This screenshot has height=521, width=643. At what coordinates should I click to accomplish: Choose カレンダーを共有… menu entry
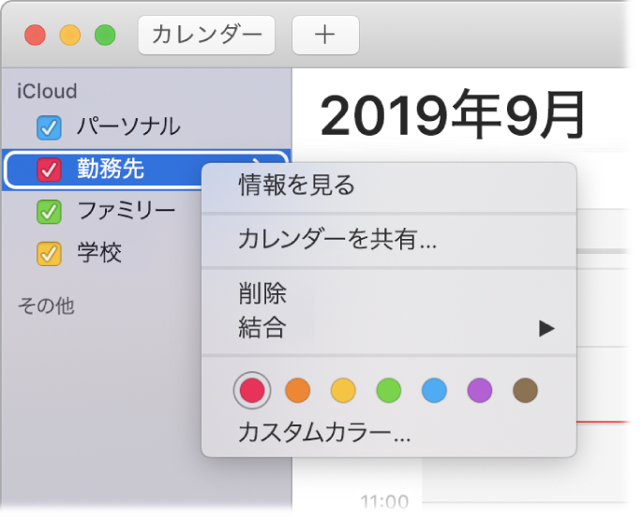coord(389,239)
